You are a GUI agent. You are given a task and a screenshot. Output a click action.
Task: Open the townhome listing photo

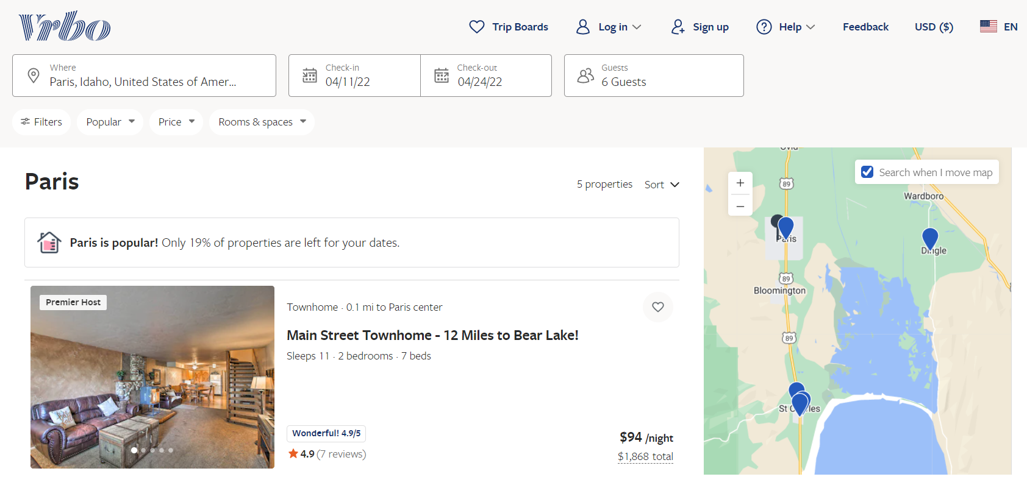pos(152,377)
